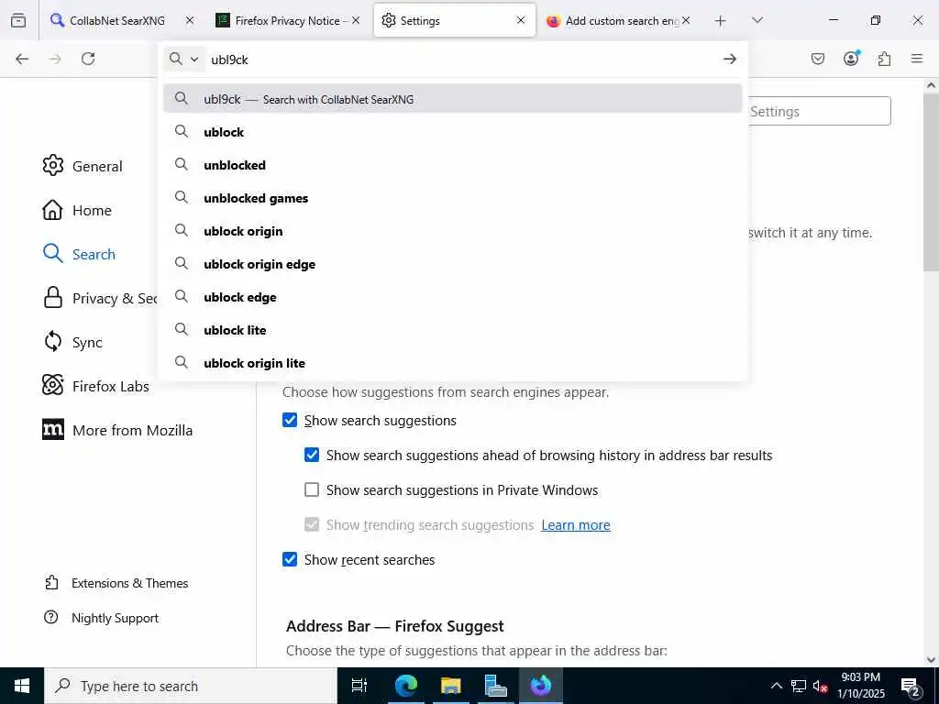Screen dimensions: 939x704
Task: Click the Go arrow in the address bar
Action: tap(729, 59)
